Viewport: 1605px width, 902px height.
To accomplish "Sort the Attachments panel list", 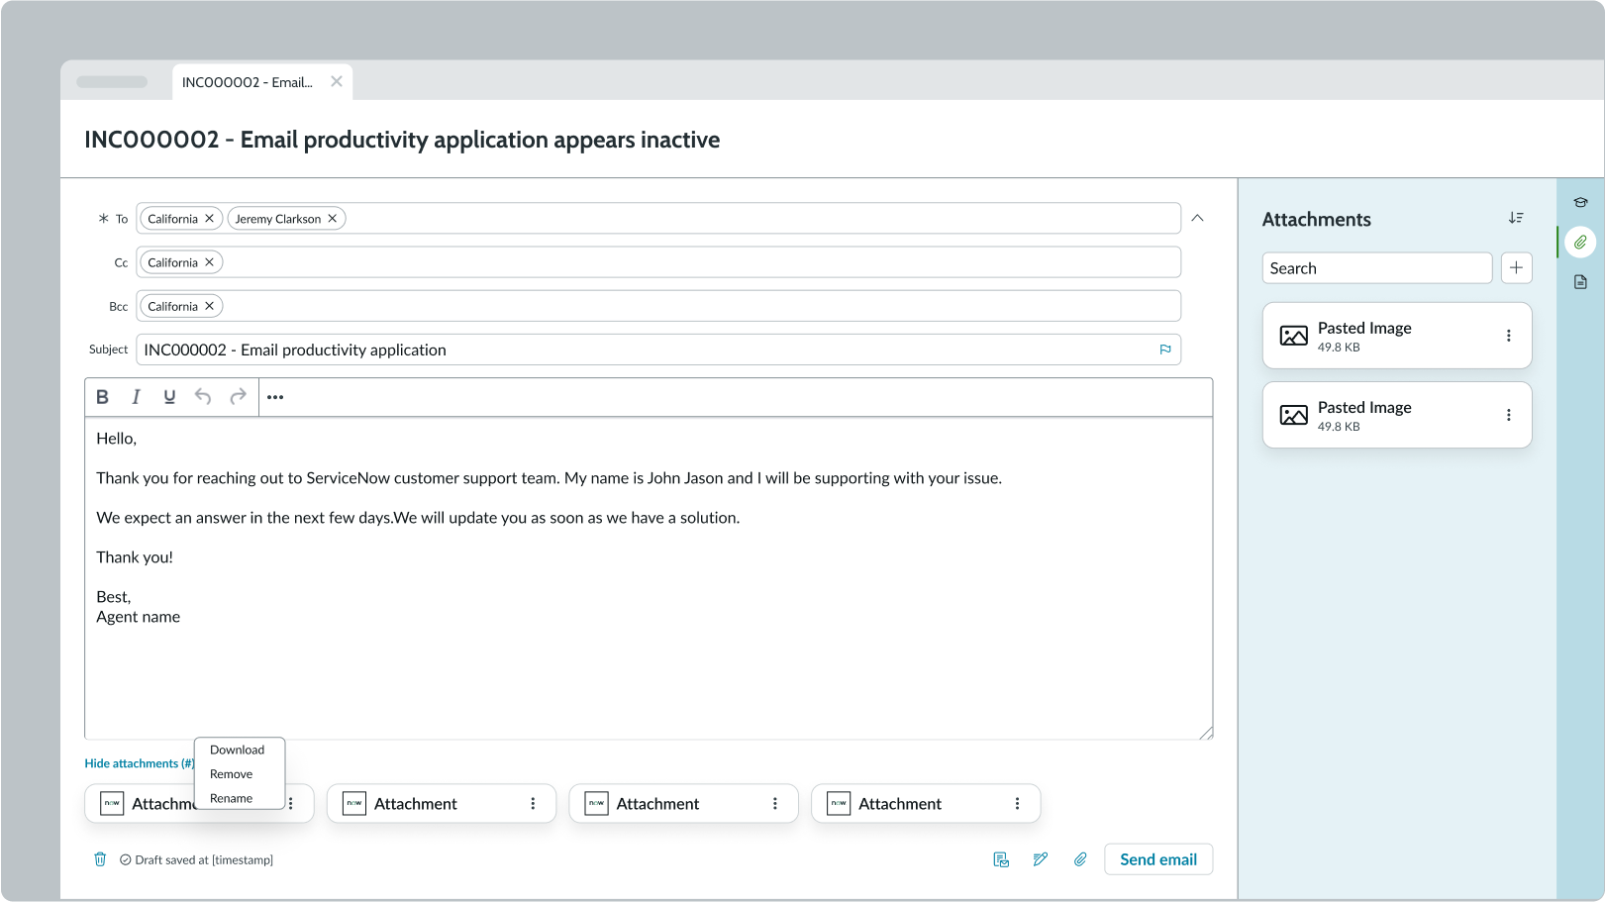I will [x=1515, y=218].
